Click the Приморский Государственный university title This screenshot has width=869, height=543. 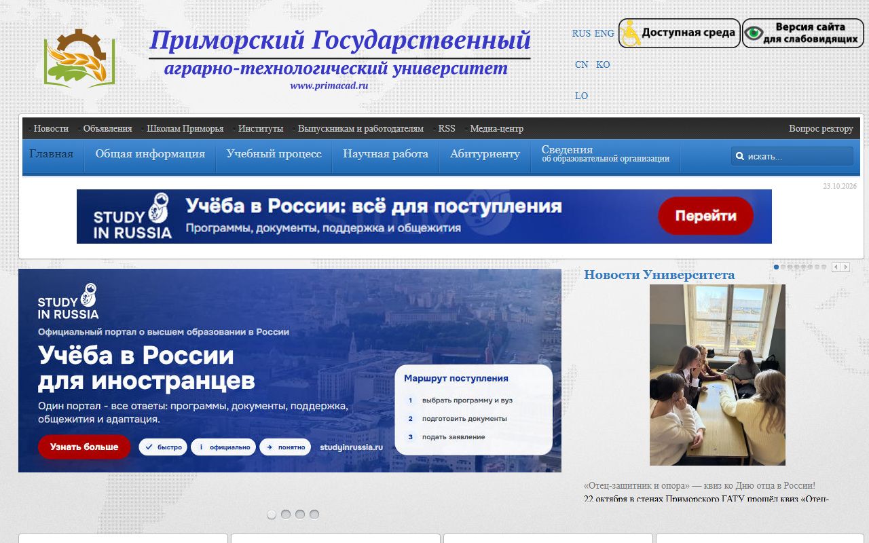point(340,40)
